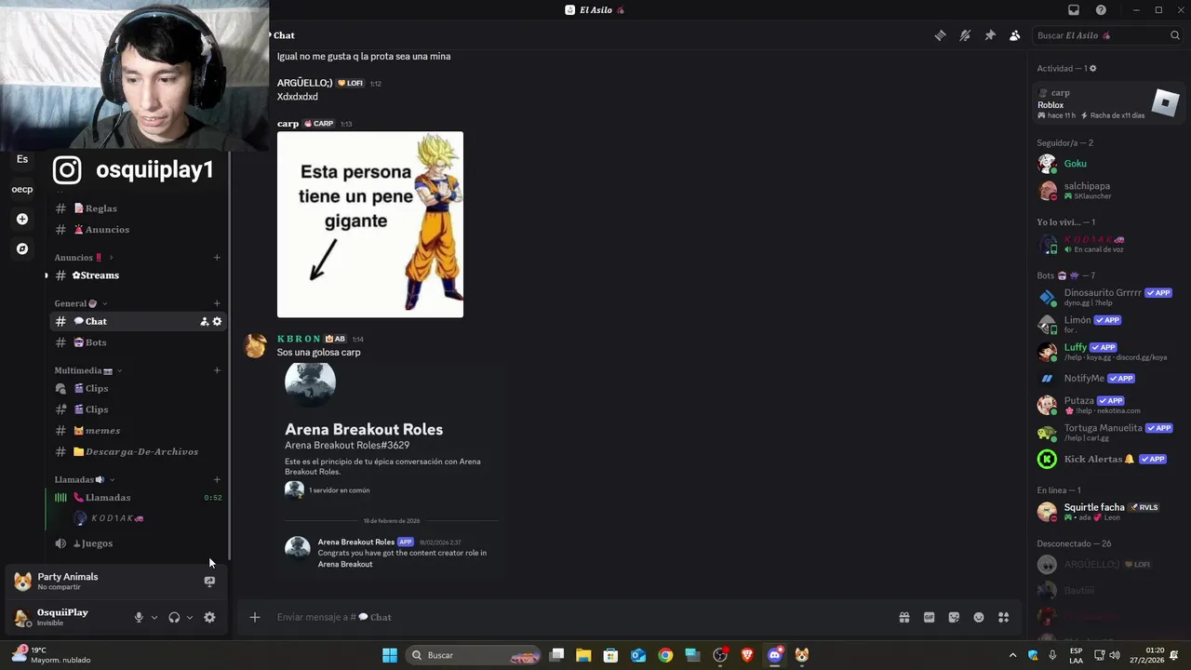This screenshot has width=1191, height=670.
Task: Open Kick Alertas bot profile
Action: pyautogui.click(x=1109, y=459)
